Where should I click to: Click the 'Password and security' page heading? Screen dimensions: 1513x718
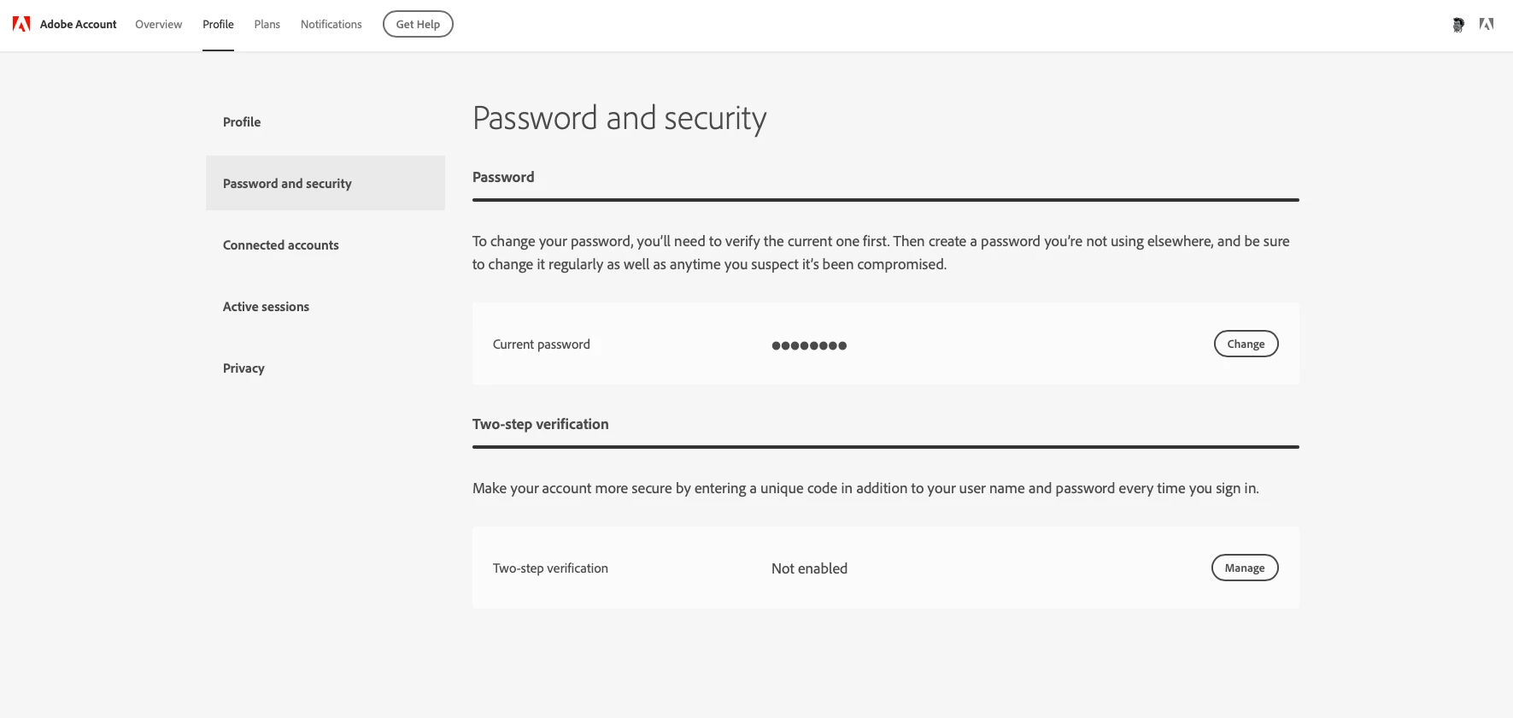[x=619, y=118]
